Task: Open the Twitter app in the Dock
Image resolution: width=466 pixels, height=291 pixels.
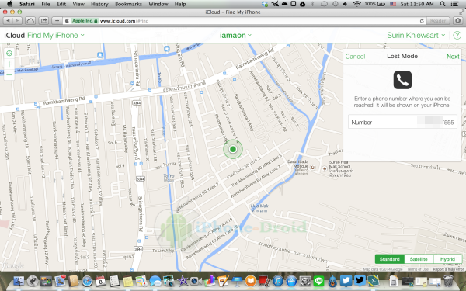Action: point(346,280)
